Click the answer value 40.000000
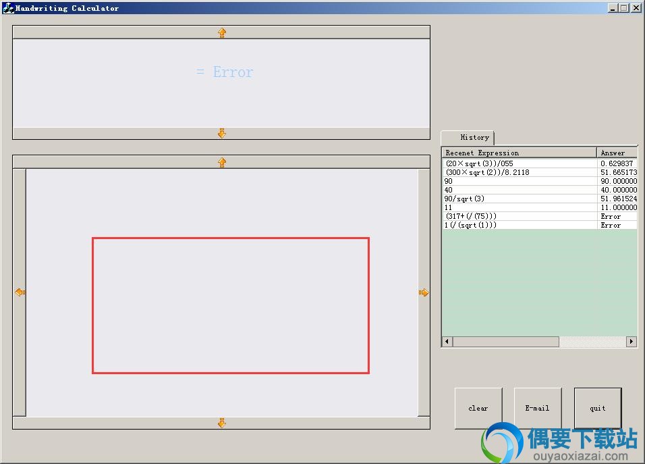645x464 pixels. point(619,190)
